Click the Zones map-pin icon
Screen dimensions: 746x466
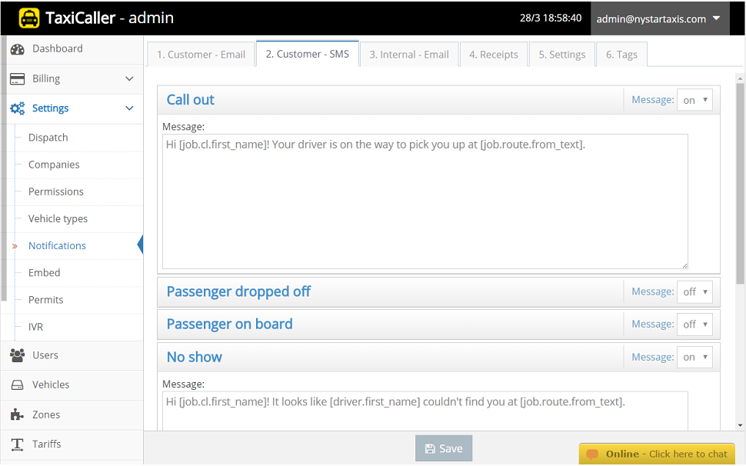click(18, 414)
